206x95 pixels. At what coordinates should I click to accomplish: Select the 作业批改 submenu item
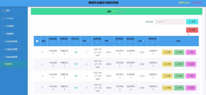coord(14,64)
